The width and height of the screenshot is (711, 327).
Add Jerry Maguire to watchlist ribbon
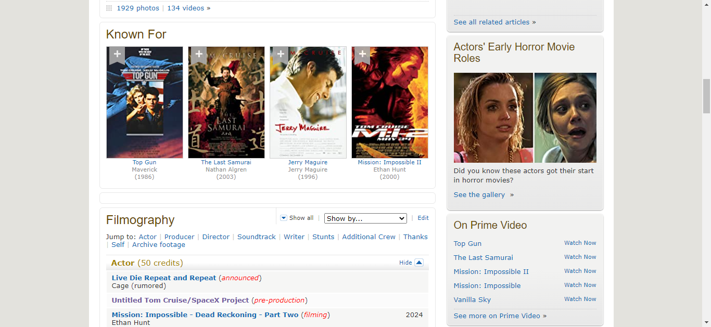pos(281,55)
